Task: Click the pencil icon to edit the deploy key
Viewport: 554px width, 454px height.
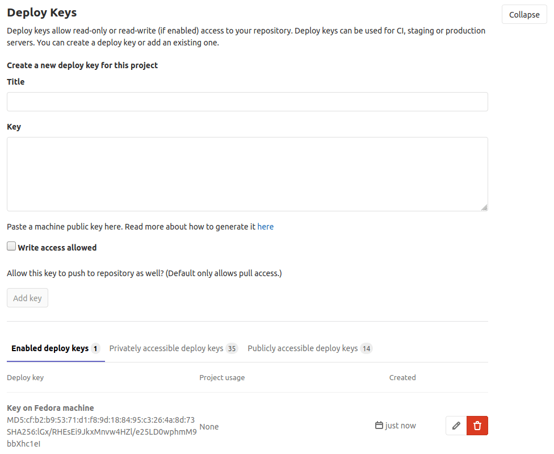Action: coord(456,426)
